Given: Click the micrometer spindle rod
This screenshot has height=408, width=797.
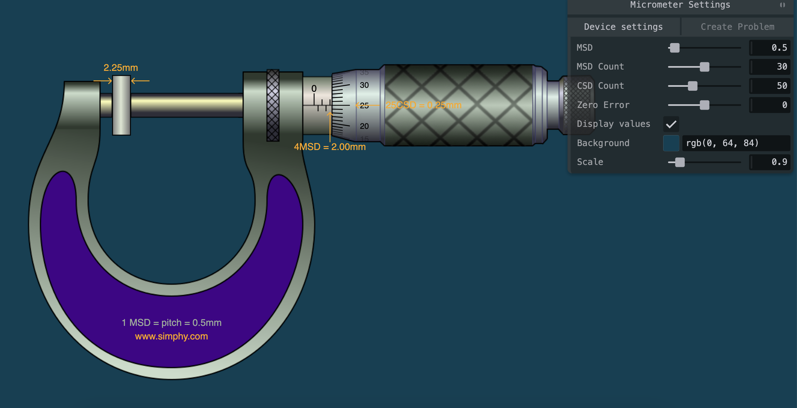Looking at the screenshot, I should [x=187, y=105].
